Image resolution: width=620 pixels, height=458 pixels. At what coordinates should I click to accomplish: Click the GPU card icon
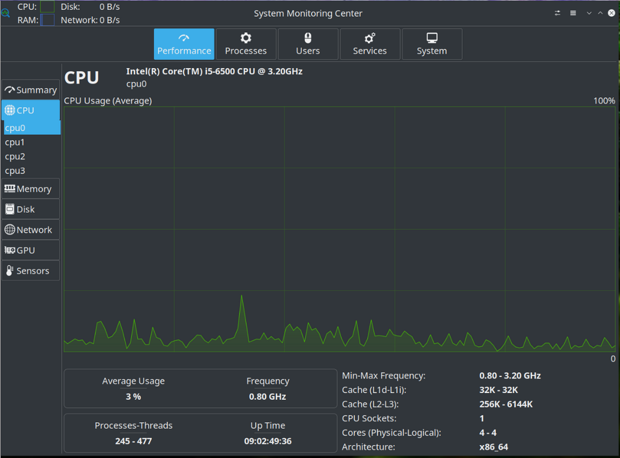coord(9,250)
